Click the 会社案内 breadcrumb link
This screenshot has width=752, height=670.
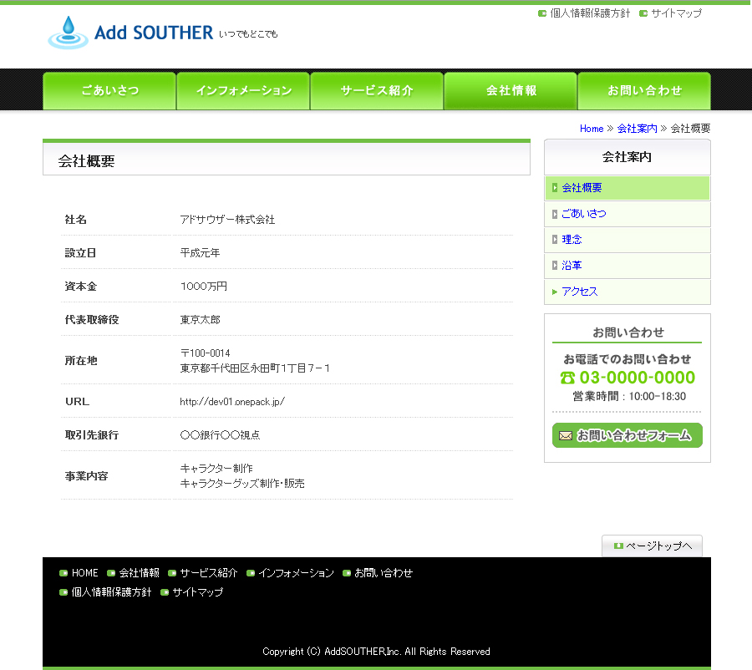pyautogui.click(x=637, y=129)
